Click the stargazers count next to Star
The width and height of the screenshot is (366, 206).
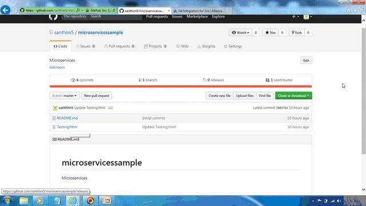[282, 33]
